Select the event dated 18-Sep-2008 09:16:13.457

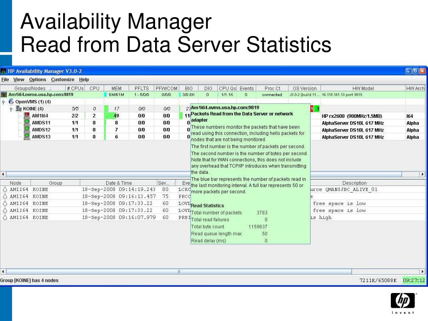118,196
